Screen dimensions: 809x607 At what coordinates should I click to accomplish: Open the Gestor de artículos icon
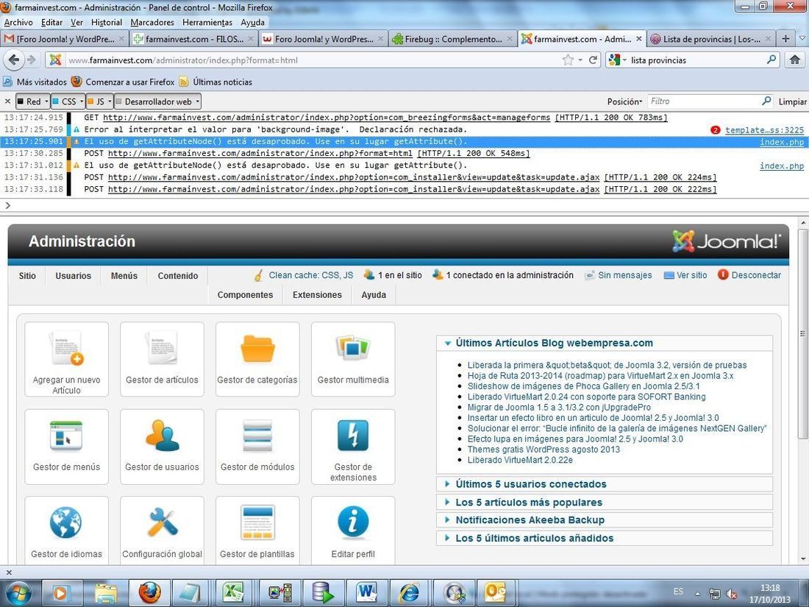point(162,359)
